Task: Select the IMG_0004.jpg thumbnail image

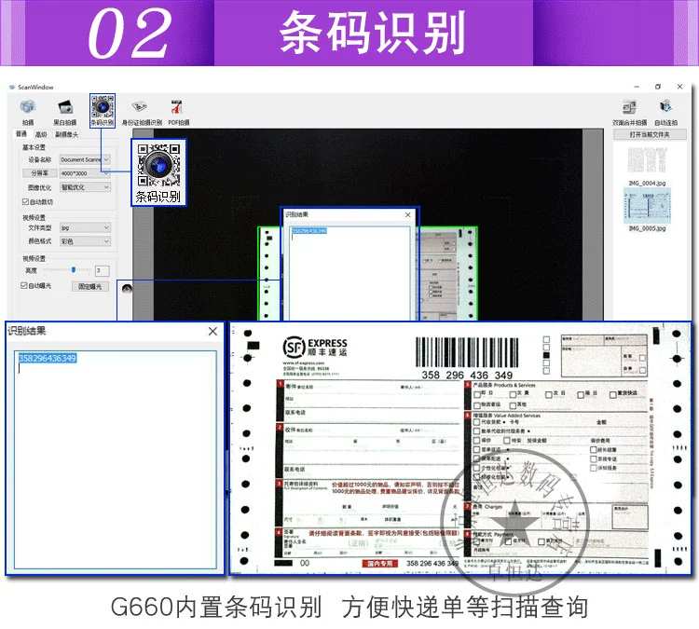Action: coord(647,159)
